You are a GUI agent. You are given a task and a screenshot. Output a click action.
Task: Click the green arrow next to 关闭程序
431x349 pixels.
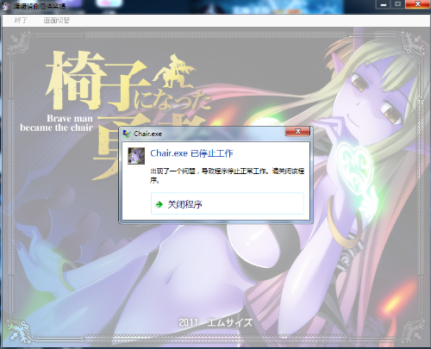coord(159,204)
